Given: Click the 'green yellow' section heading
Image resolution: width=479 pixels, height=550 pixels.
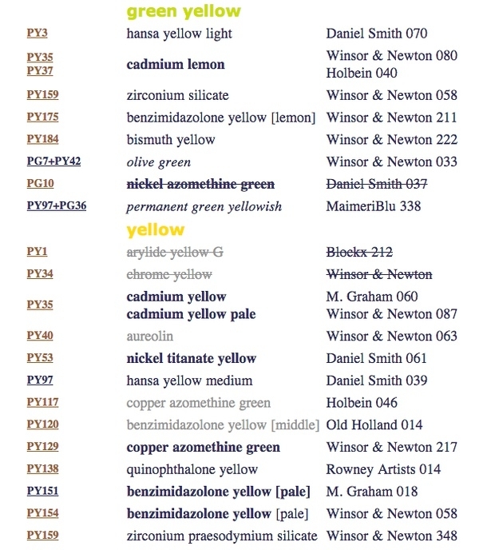Looking at the screenshot, I should 184,11.
